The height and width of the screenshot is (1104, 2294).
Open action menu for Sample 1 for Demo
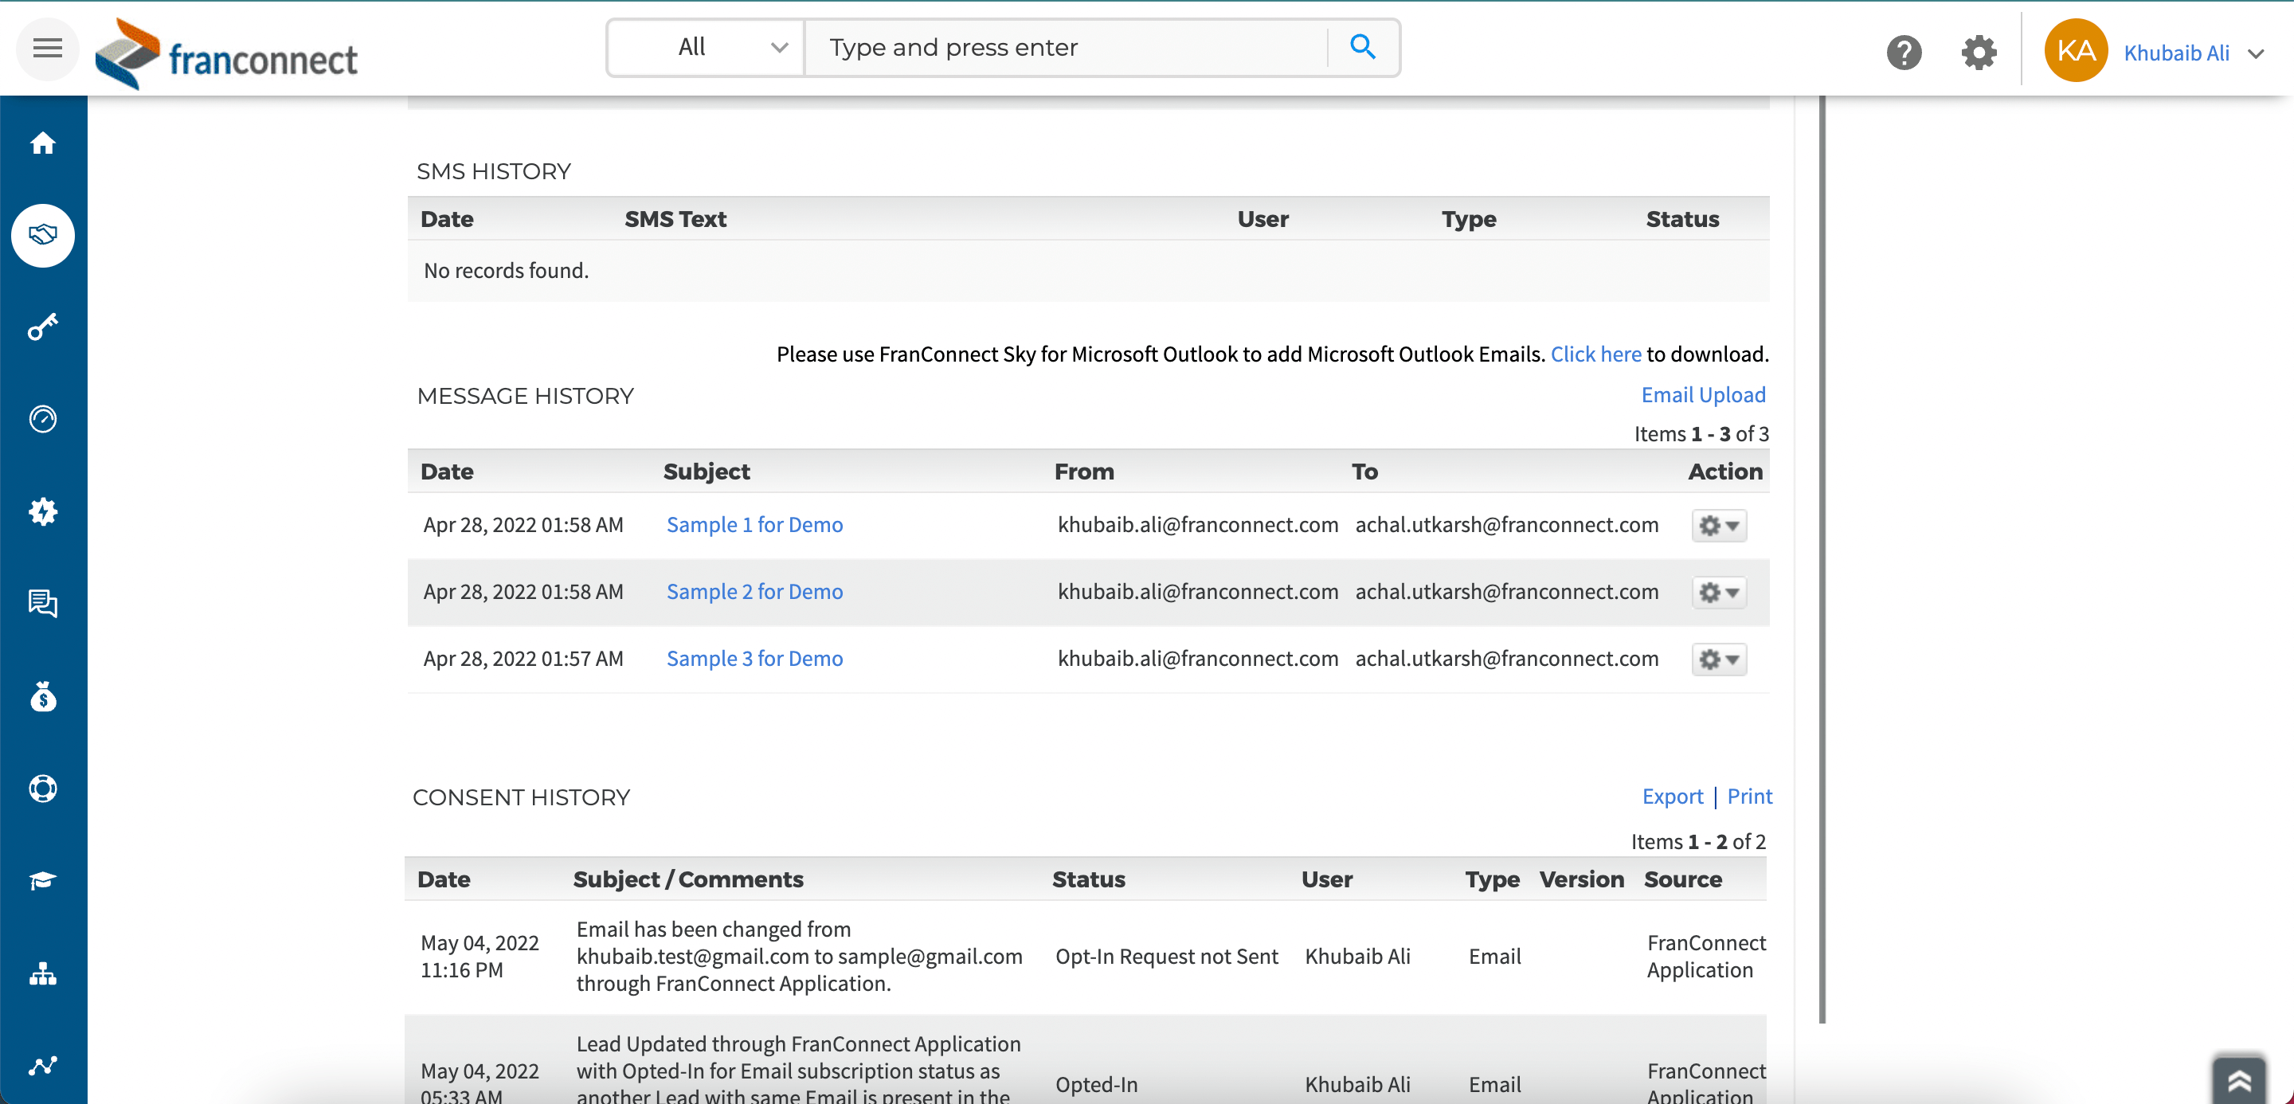pos(1719,525)
